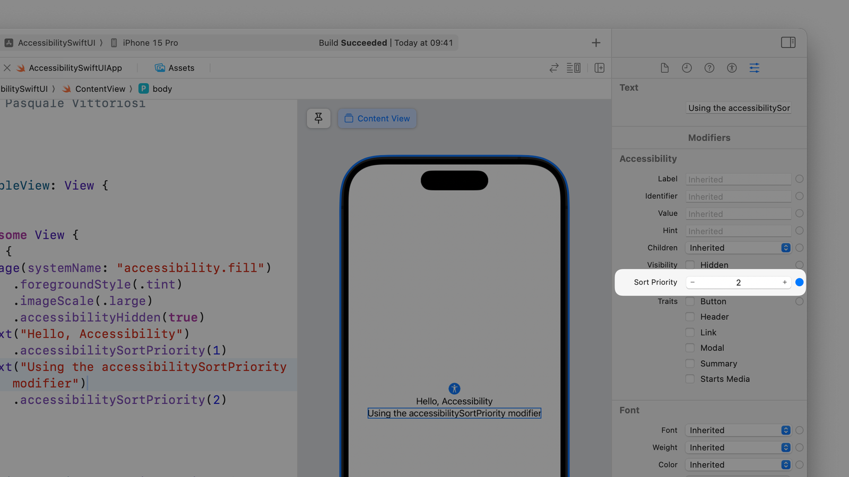Select body in the jump bar

click(x=161, y=89)
